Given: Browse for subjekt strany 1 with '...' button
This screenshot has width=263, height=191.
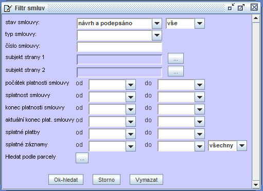Looking at the screenshot, I should [x=176, y=59].
